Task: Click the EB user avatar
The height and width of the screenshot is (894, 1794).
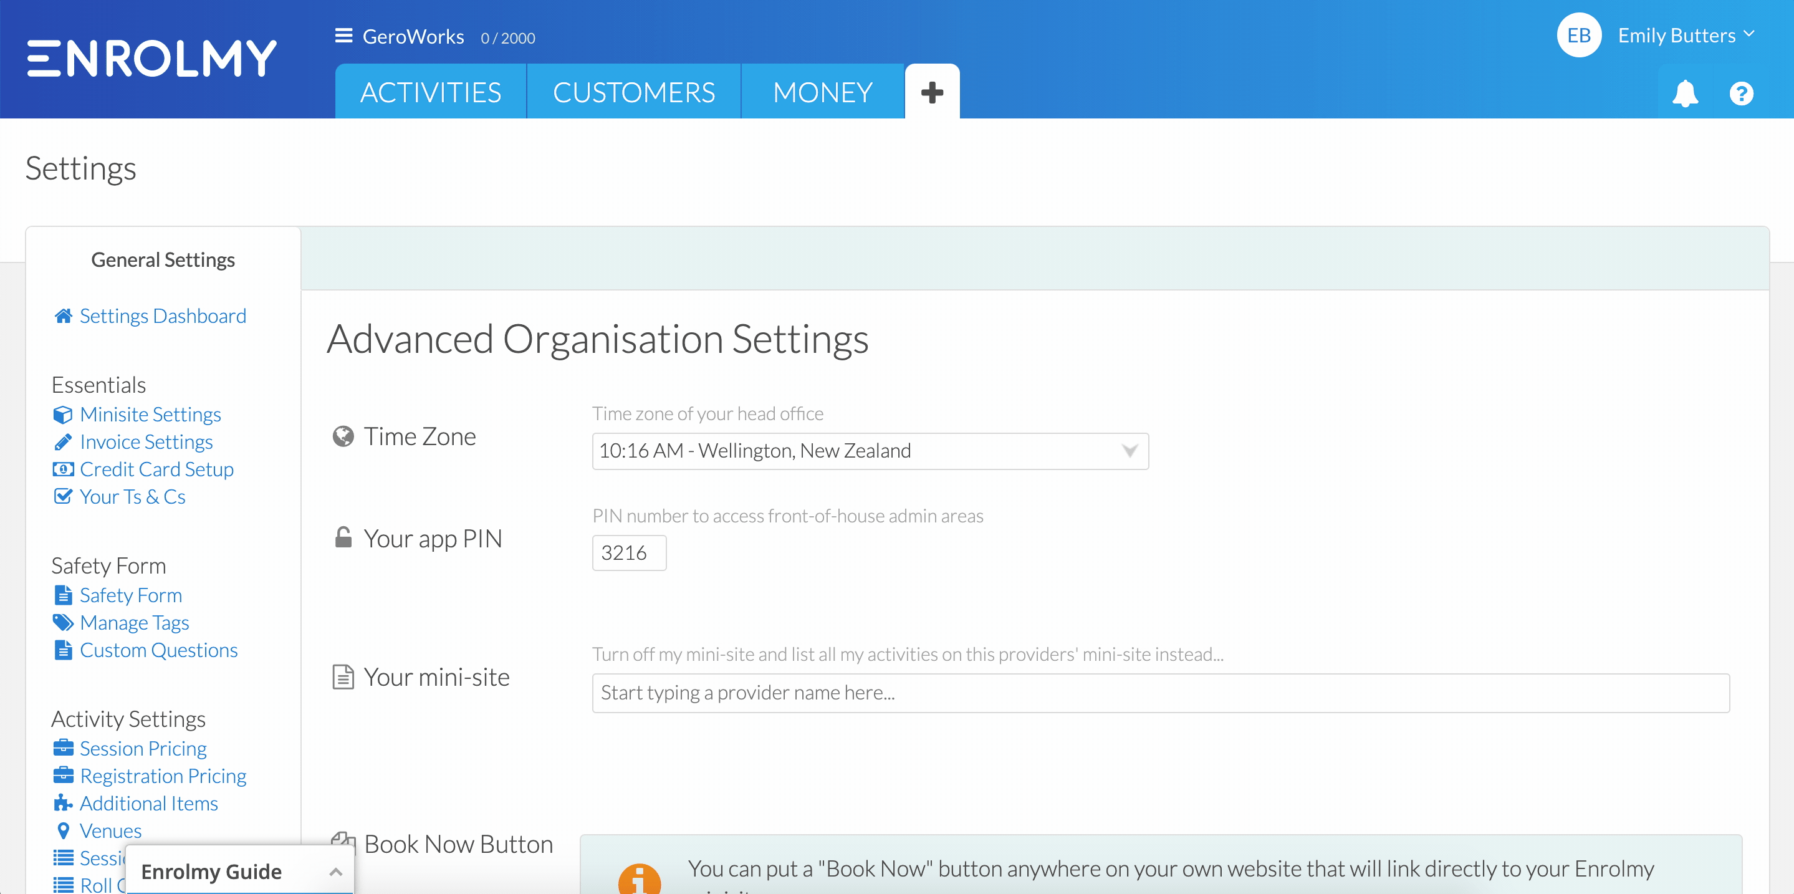Action: click(1579, 36)
